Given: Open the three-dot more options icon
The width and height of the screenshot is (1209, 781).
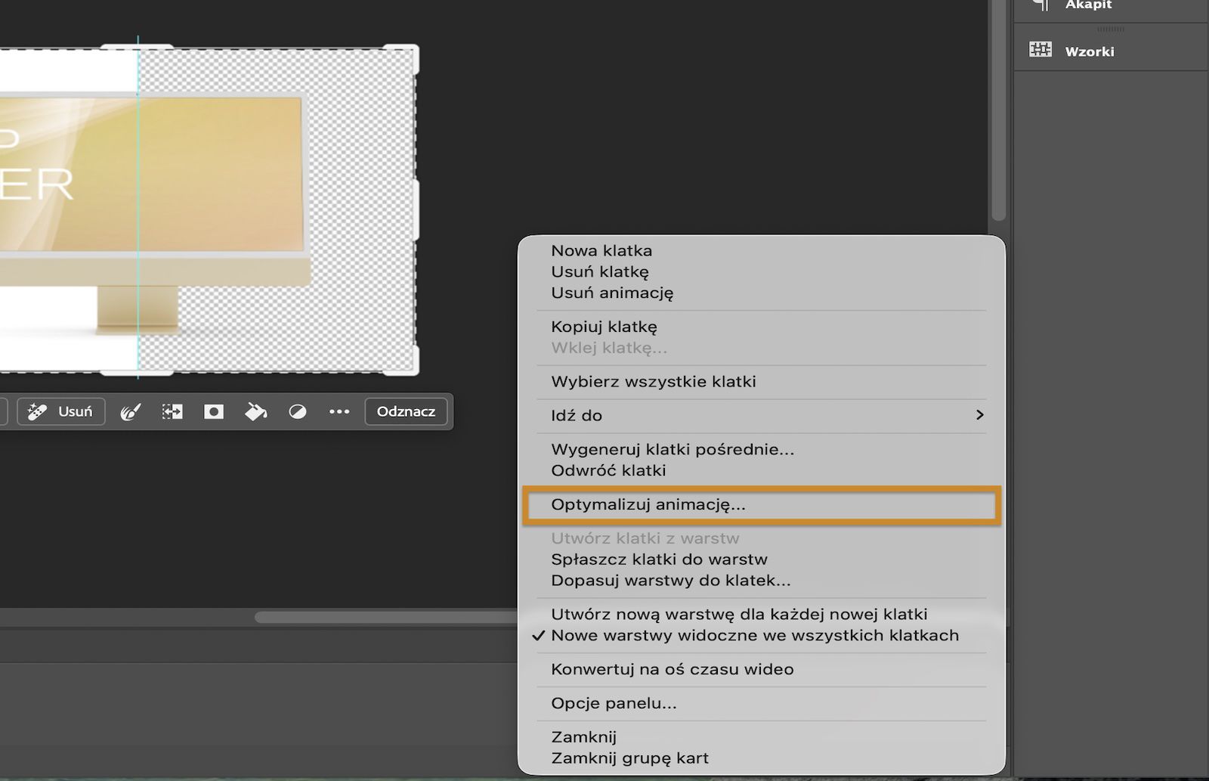Looking at the screenshot, I should [339, 411].
